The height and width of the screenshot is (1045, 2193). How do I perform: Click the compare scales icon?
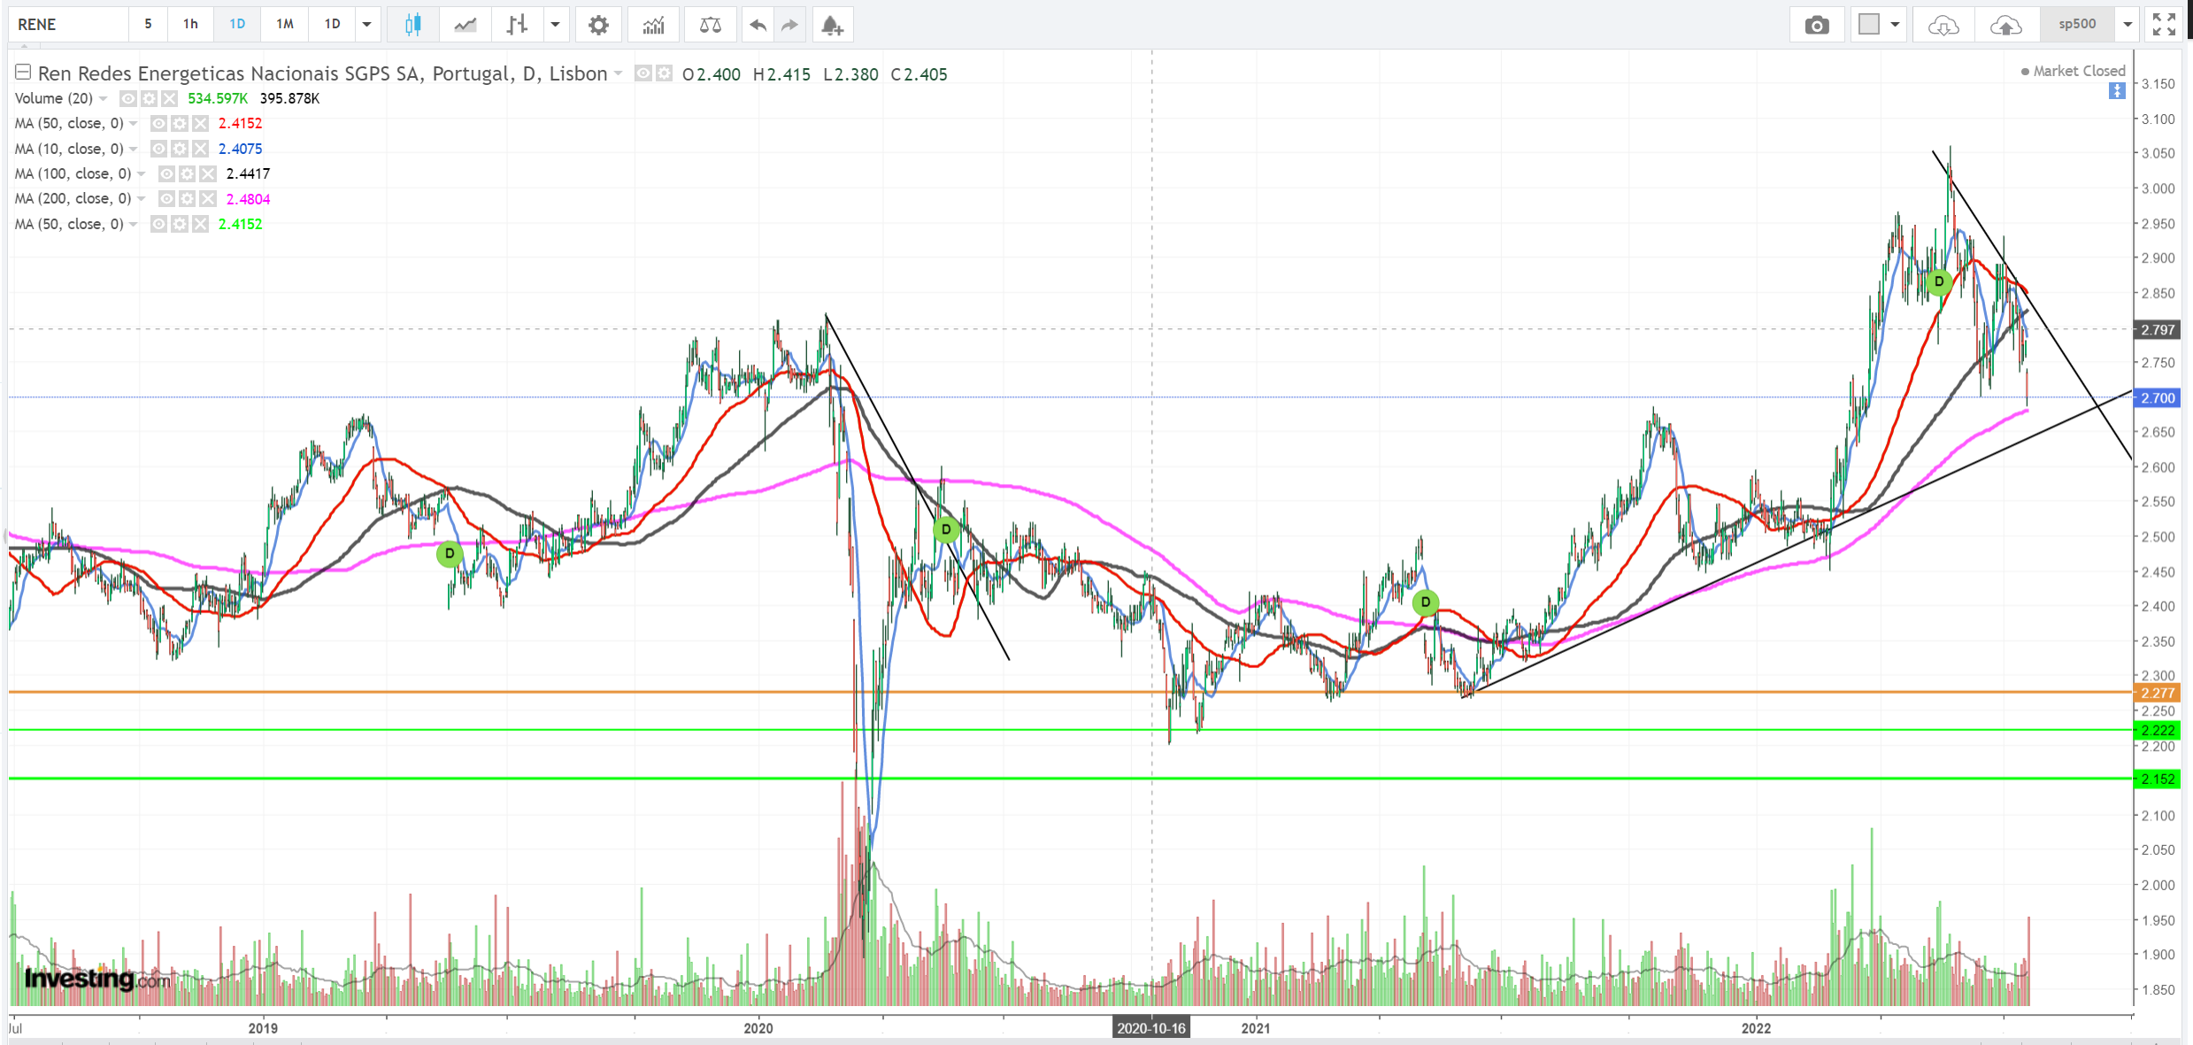pos(710,25)
